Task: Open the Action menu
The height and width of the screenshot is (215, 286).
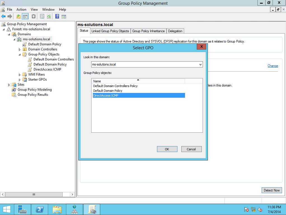Action: (x=21, y=10)
